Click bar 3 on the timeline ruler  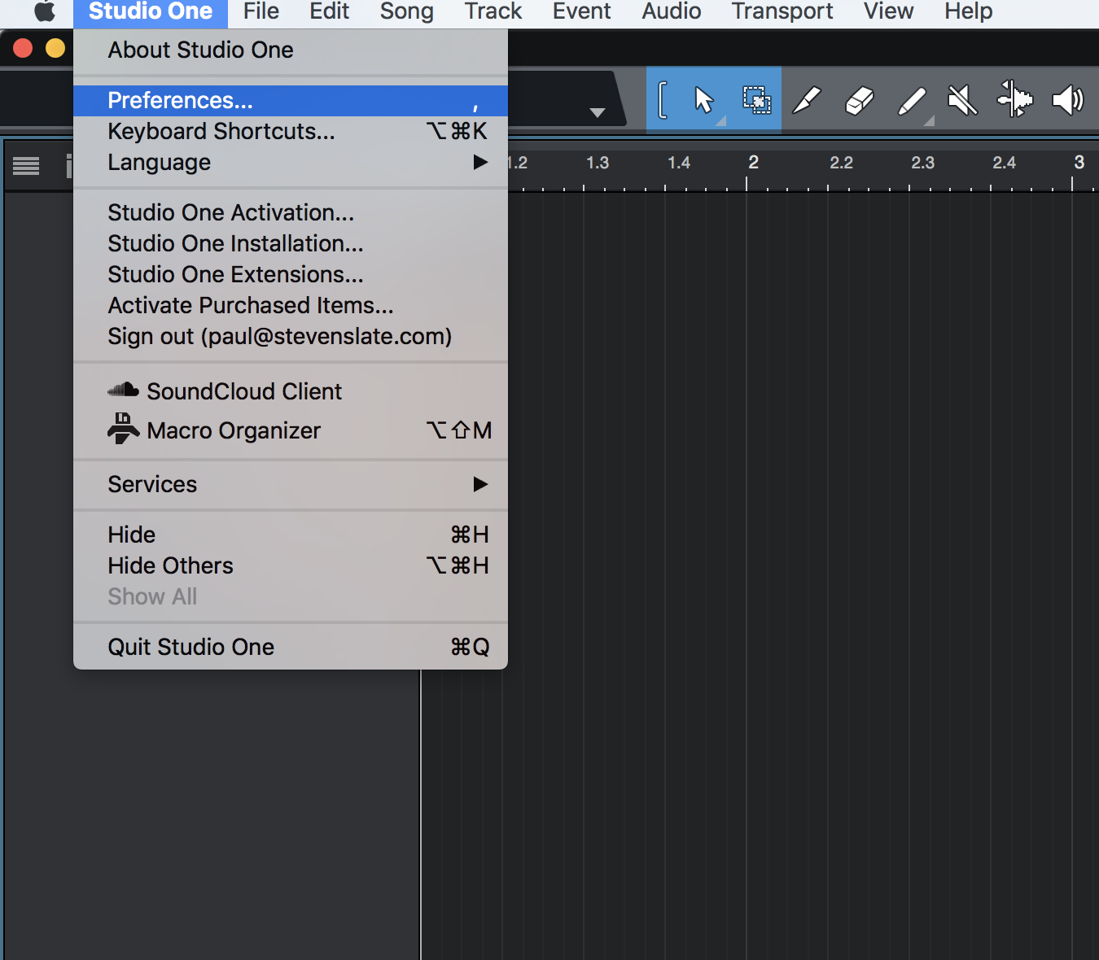1079,163
